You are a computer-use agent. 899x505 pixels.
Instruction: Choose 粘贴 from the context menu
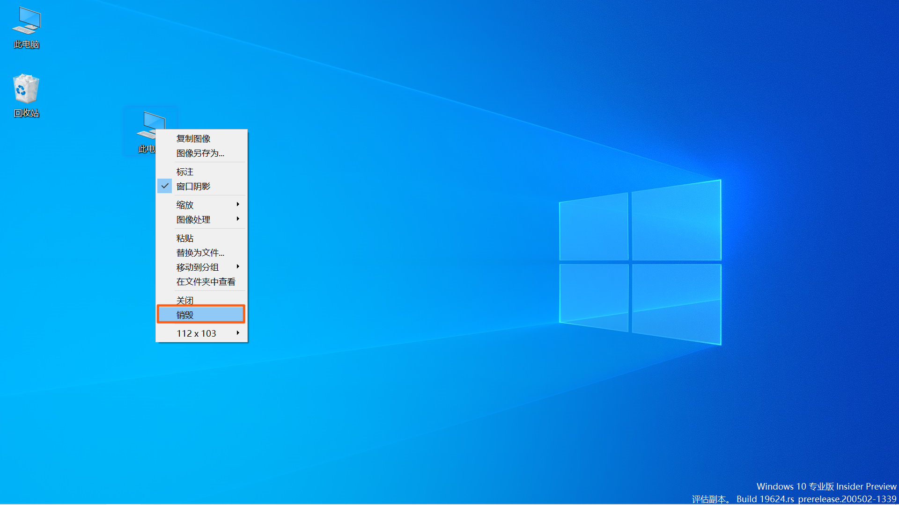pos(201,238)
